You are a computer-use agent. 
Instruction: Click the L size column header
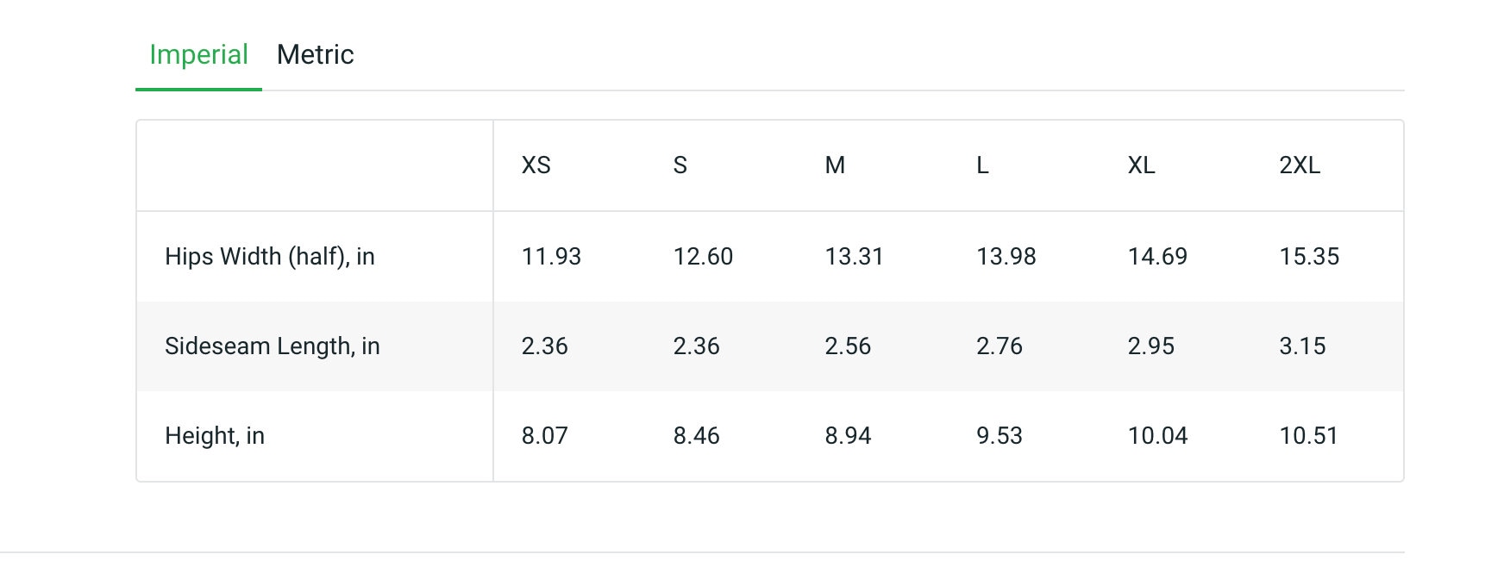coord(982,165)
